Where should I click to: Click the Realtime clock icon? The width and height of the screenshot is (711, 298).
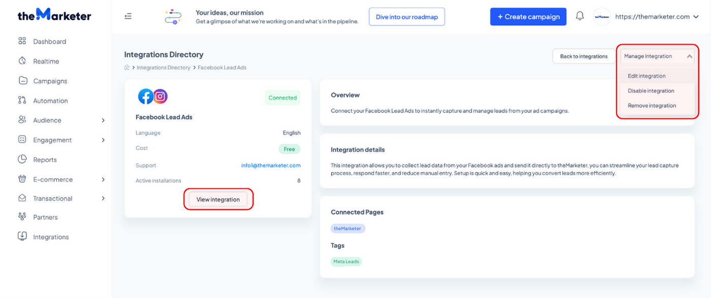pos(22,61)
